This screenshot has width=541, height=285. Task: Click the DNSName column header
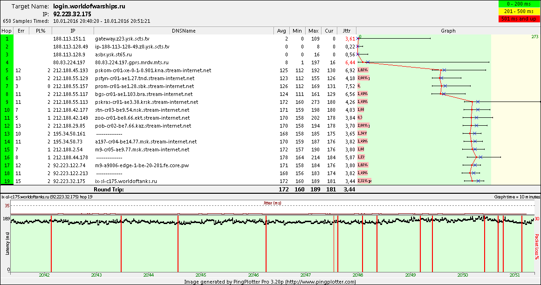pos(184,31)
